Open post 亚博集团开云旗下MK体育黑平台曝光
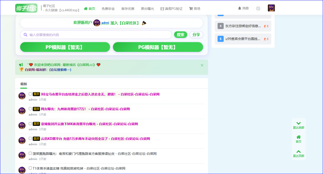The height and width of the screenshot is (174, 323). coord(89,124)
